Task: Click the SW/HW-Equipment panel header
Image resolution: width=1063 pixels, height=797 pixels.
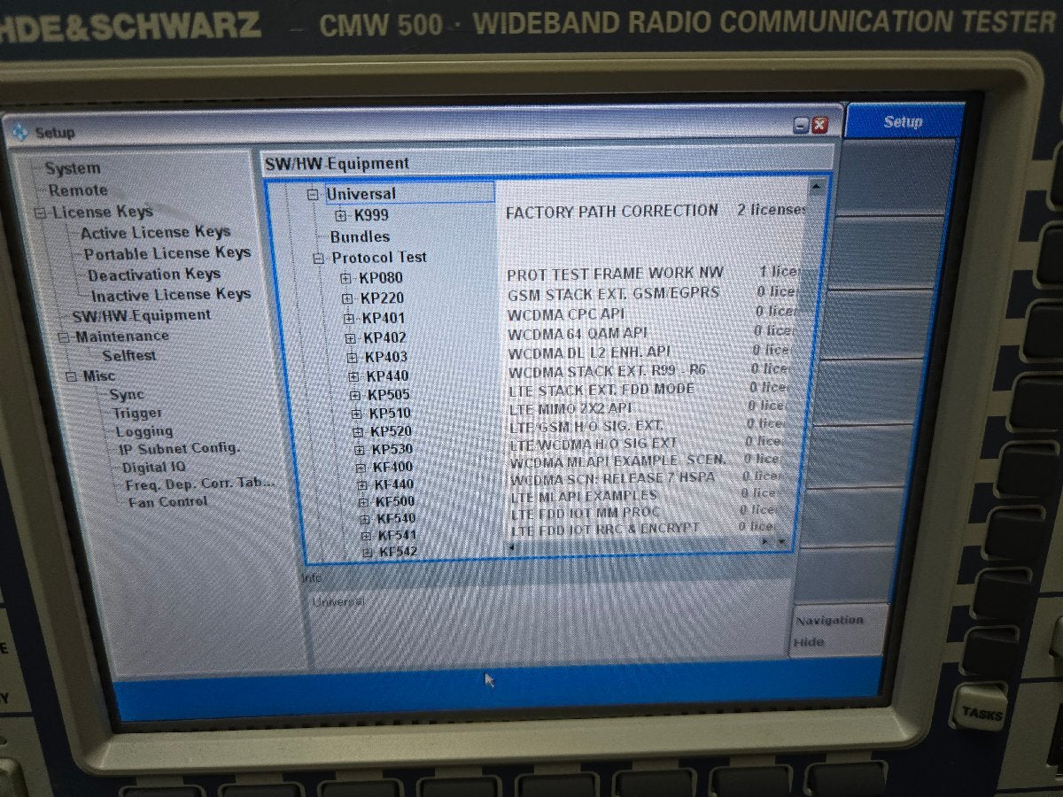Action: 547,163
